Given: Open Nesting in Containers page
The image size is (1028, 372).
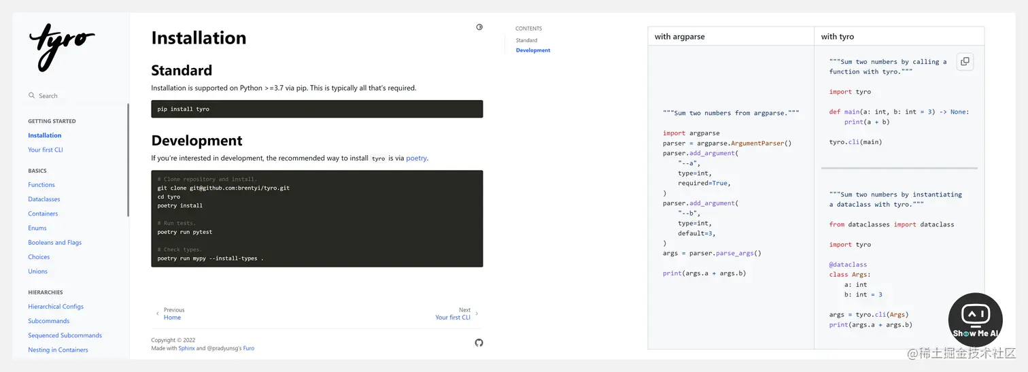Looking at the screenshot, I should click(58, 350).
